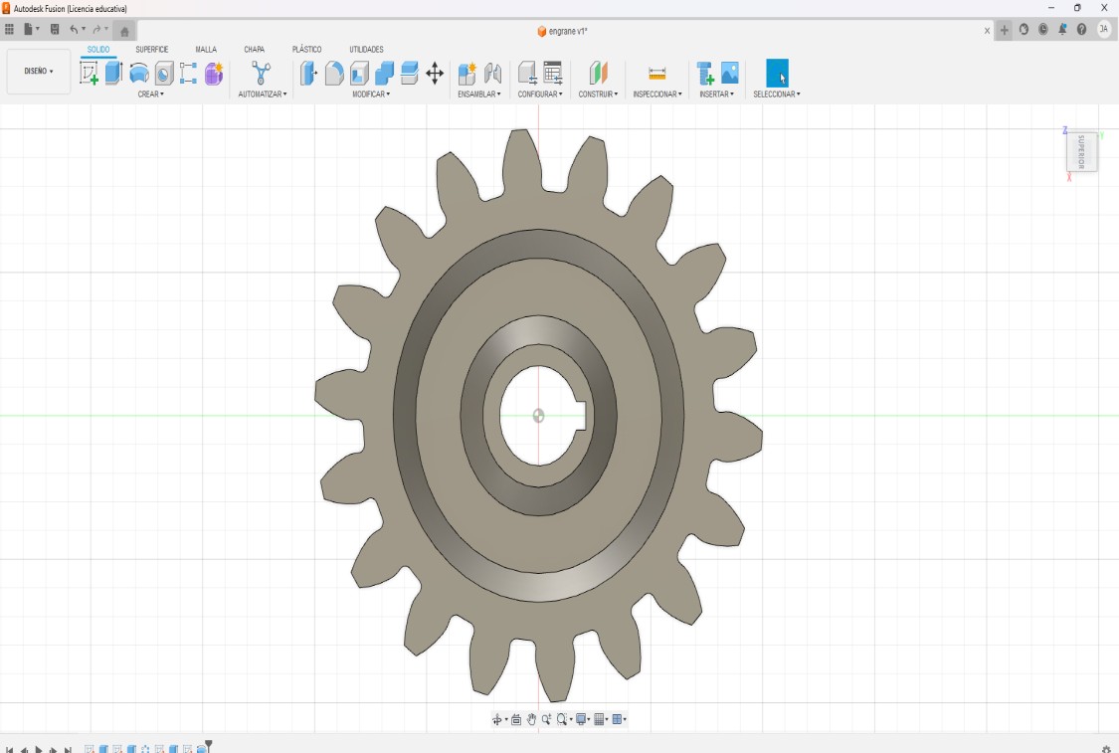Switch to the SÓLIDO tab

(x=98, y=50)
